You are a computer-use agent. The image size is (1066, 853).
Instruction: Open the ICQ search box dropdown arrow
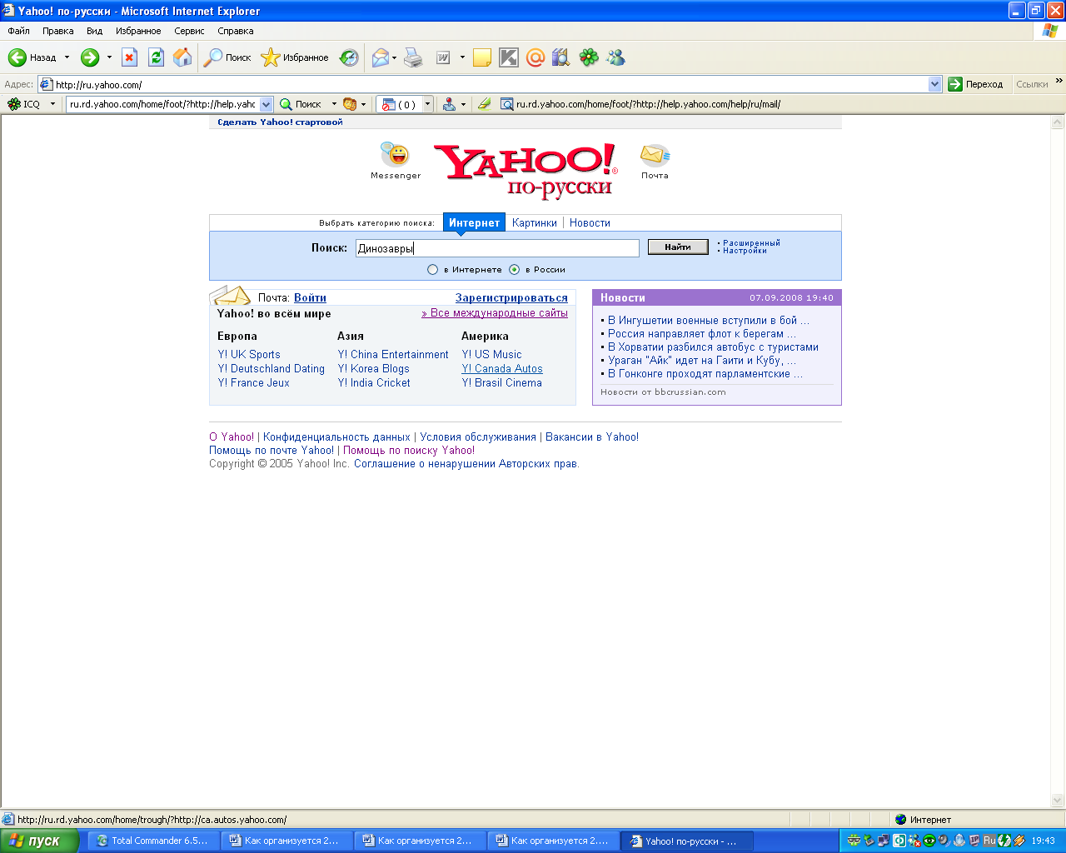pyautogui.click(x=266, y=104)
